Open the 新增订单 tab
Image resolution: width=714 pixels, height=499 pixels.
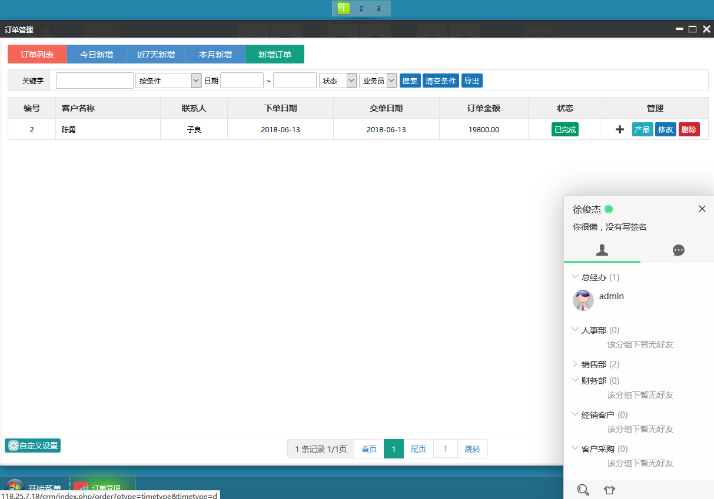274,55
